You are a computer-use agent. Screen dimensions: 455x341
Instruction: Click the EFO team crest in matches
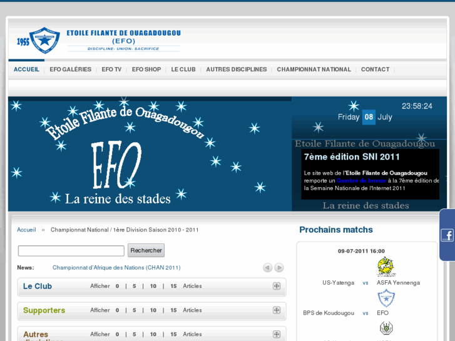(386, 298)
